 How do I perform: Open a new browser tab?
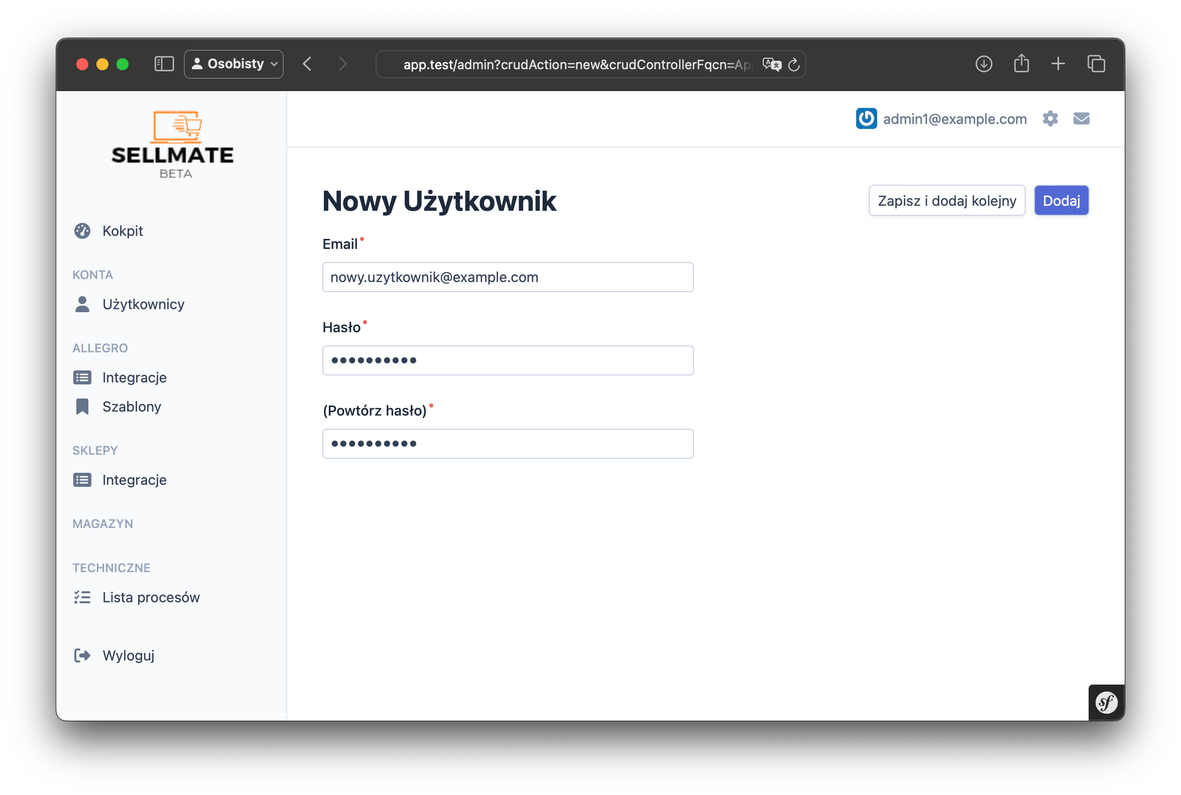tap(1057, 64)
